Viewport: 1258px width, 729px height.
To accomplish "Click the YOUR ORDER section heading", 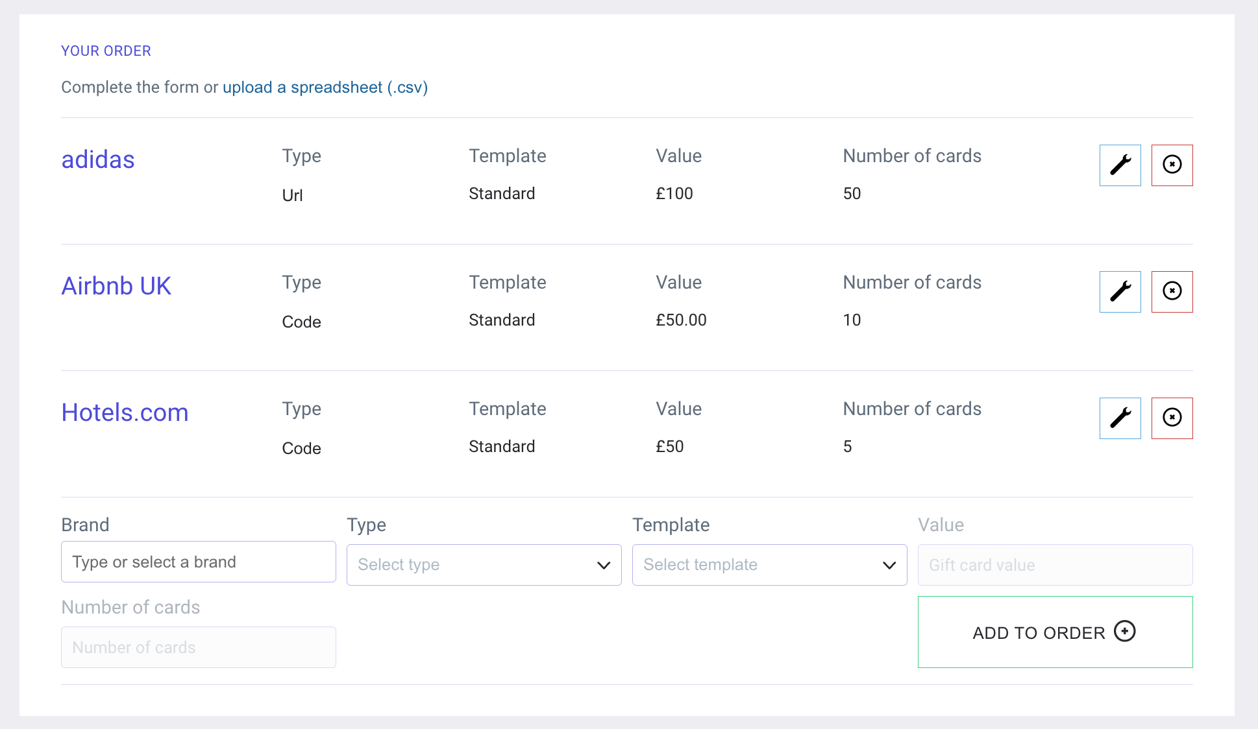I will (106, 51).
